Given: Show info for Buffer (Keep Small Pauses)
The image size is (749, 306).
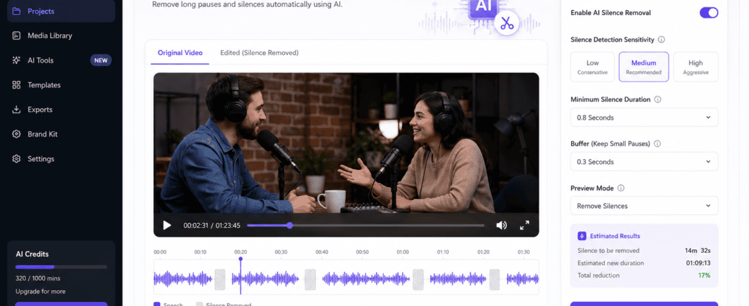Looking at the screenshot, I should (657, 143).
